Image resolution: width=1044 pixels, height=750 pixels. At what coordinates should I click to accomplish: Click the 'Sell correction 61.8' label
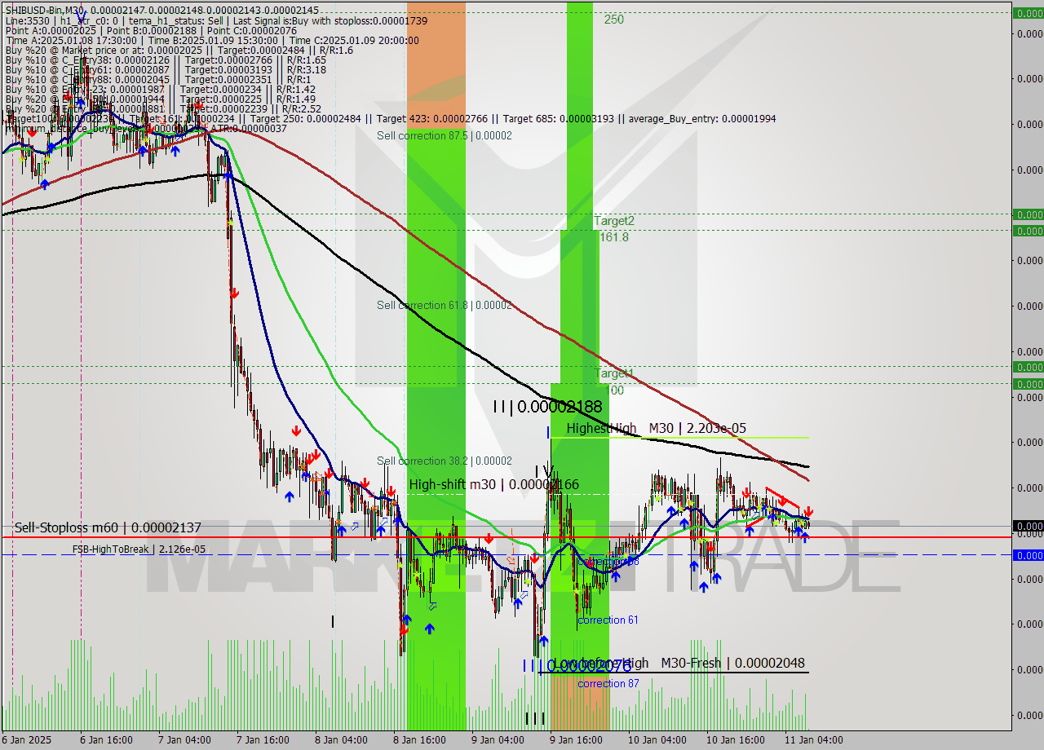click(445, 305)
